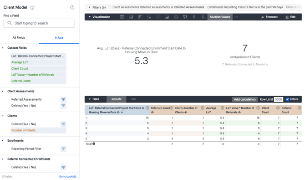Open gear menu for LoT Value * Number column
This screenshot has width=305, height=180.
click(x=258, y=108)
